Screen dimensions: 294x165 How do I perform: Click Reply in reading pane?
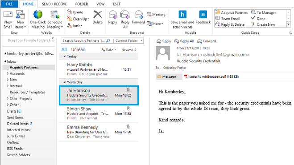(164, 41)
